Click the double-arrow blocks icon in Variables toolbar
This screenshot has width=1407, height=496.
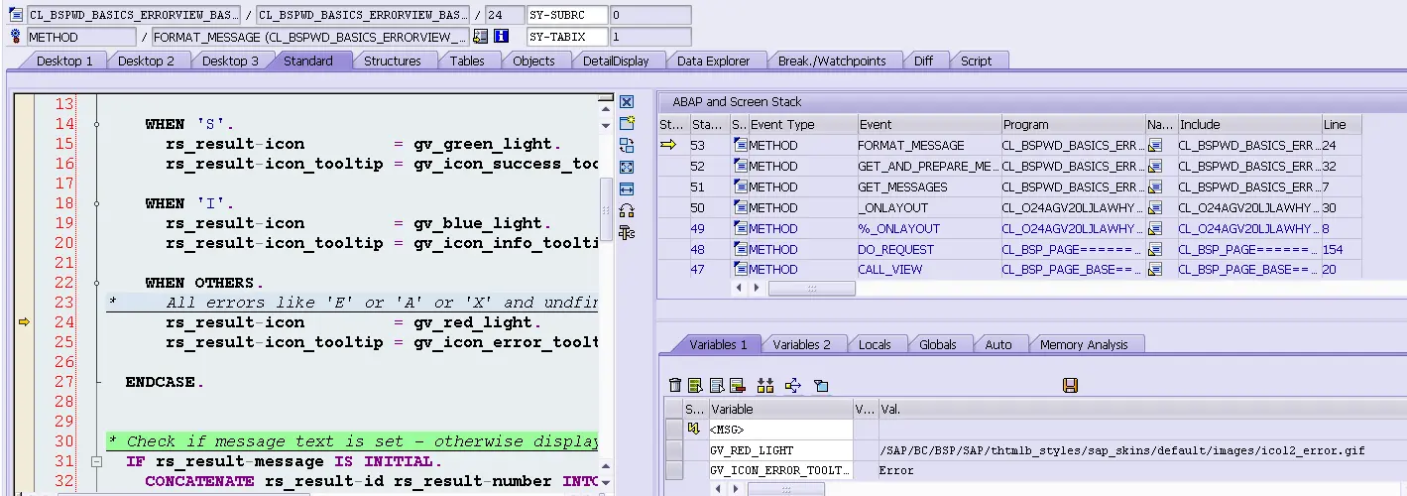click(x=764, y=385)
